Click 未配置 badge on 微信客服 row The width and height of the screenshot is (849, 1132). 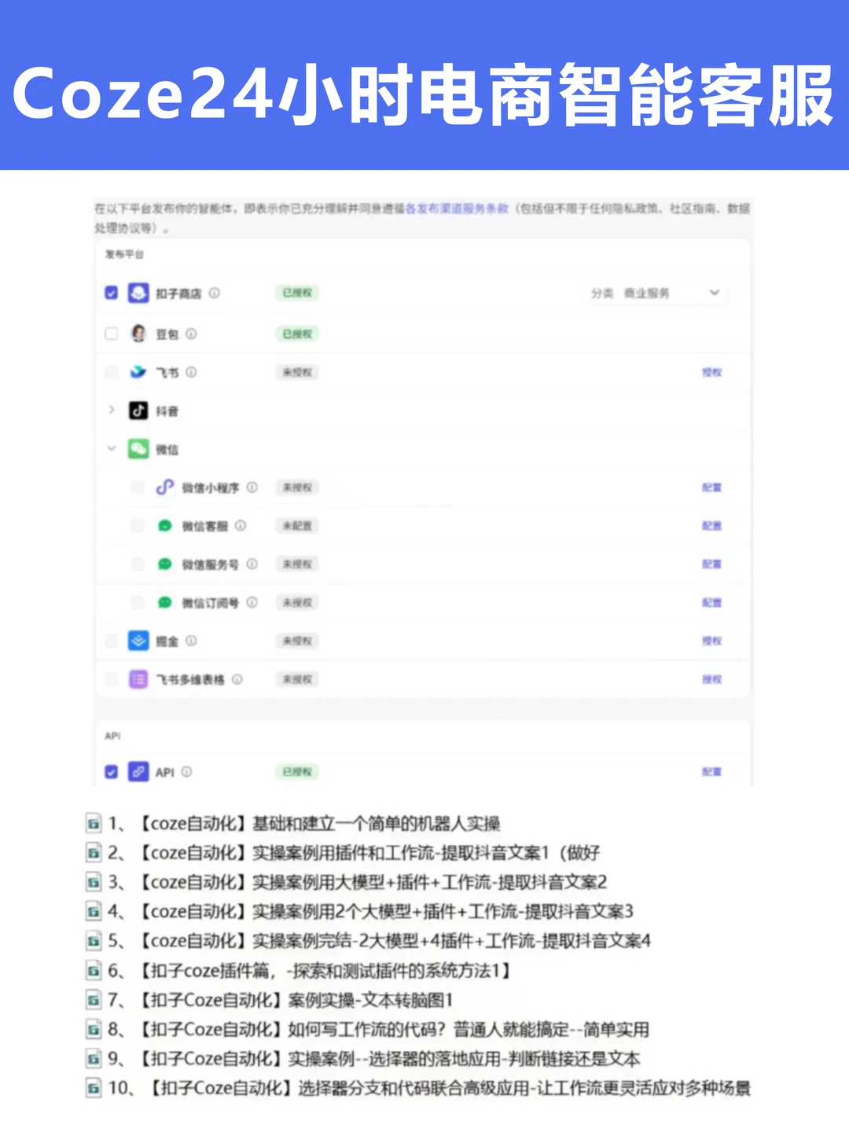(297, 526)
